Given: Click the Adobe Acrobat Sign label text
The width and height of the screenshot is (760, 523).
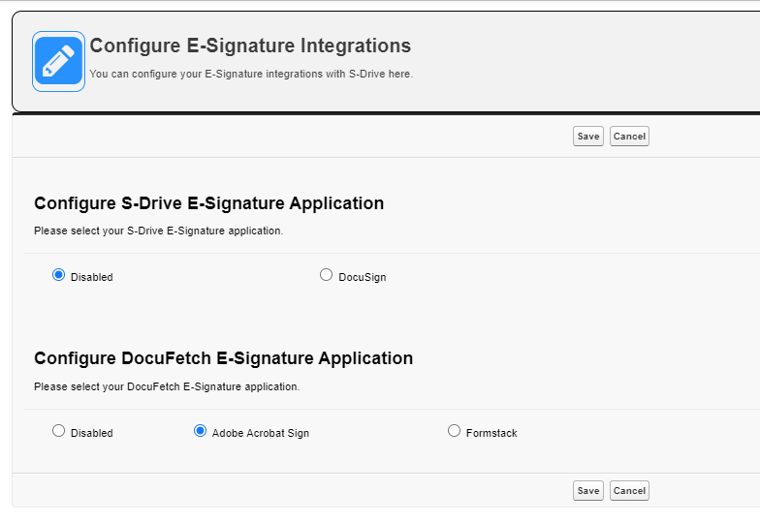Looking at the screenshot, I should [261, 433].
